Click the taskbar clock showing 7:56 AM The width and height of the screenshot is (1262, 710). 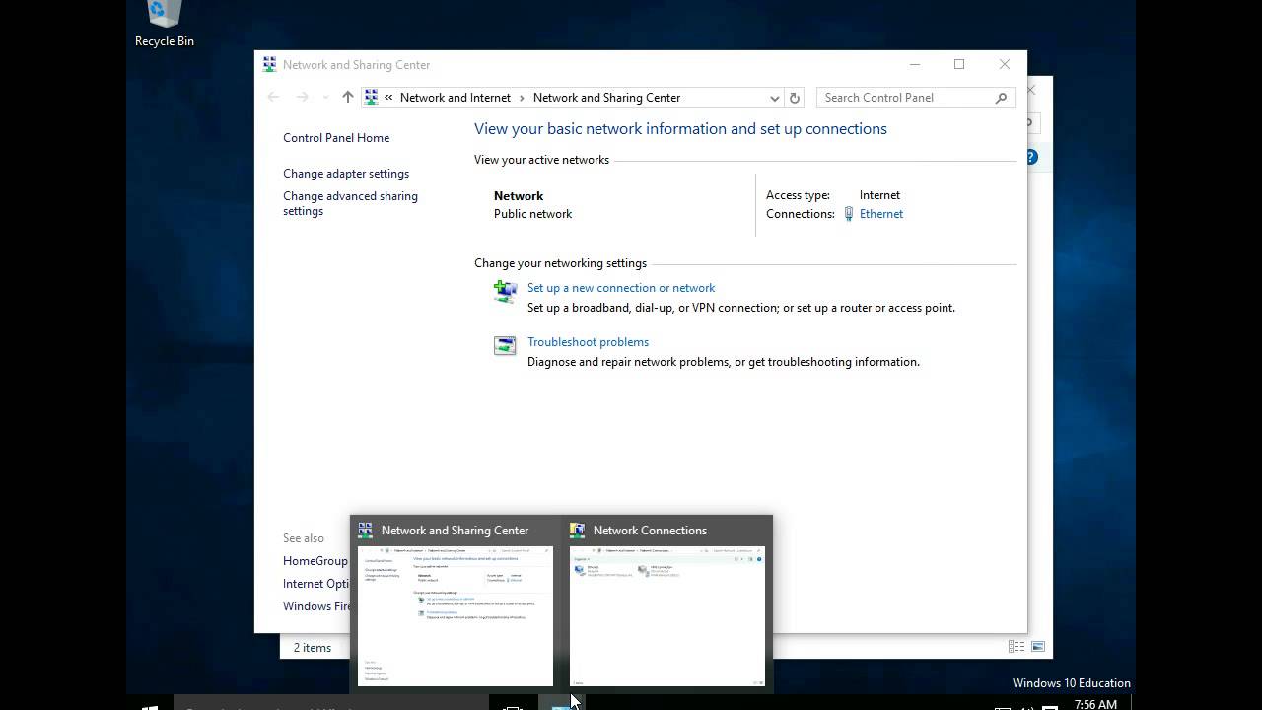click(1095, 704)
